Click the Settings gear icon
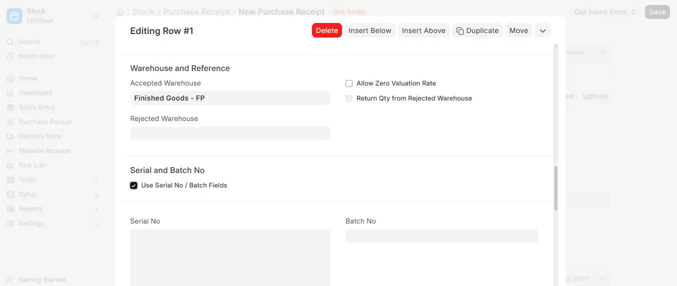The image size is (677, 286). 10,223
